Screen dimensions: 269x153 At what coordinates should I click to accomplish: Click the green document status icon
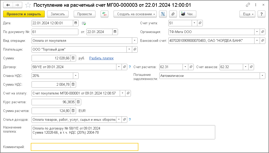[x=84, y=23]
